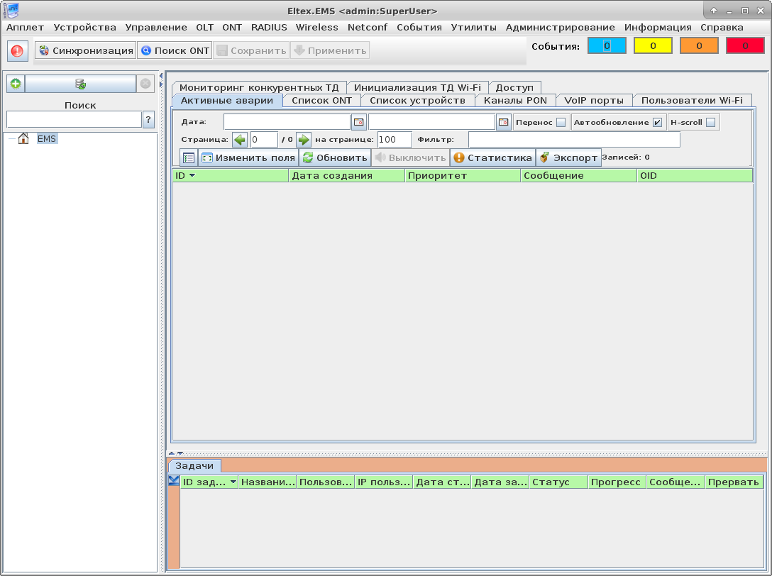Click Изменить поля button

point(248,157)
